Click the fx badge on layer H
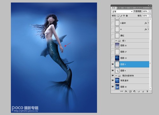159x115 pixels. coord(146,29)
